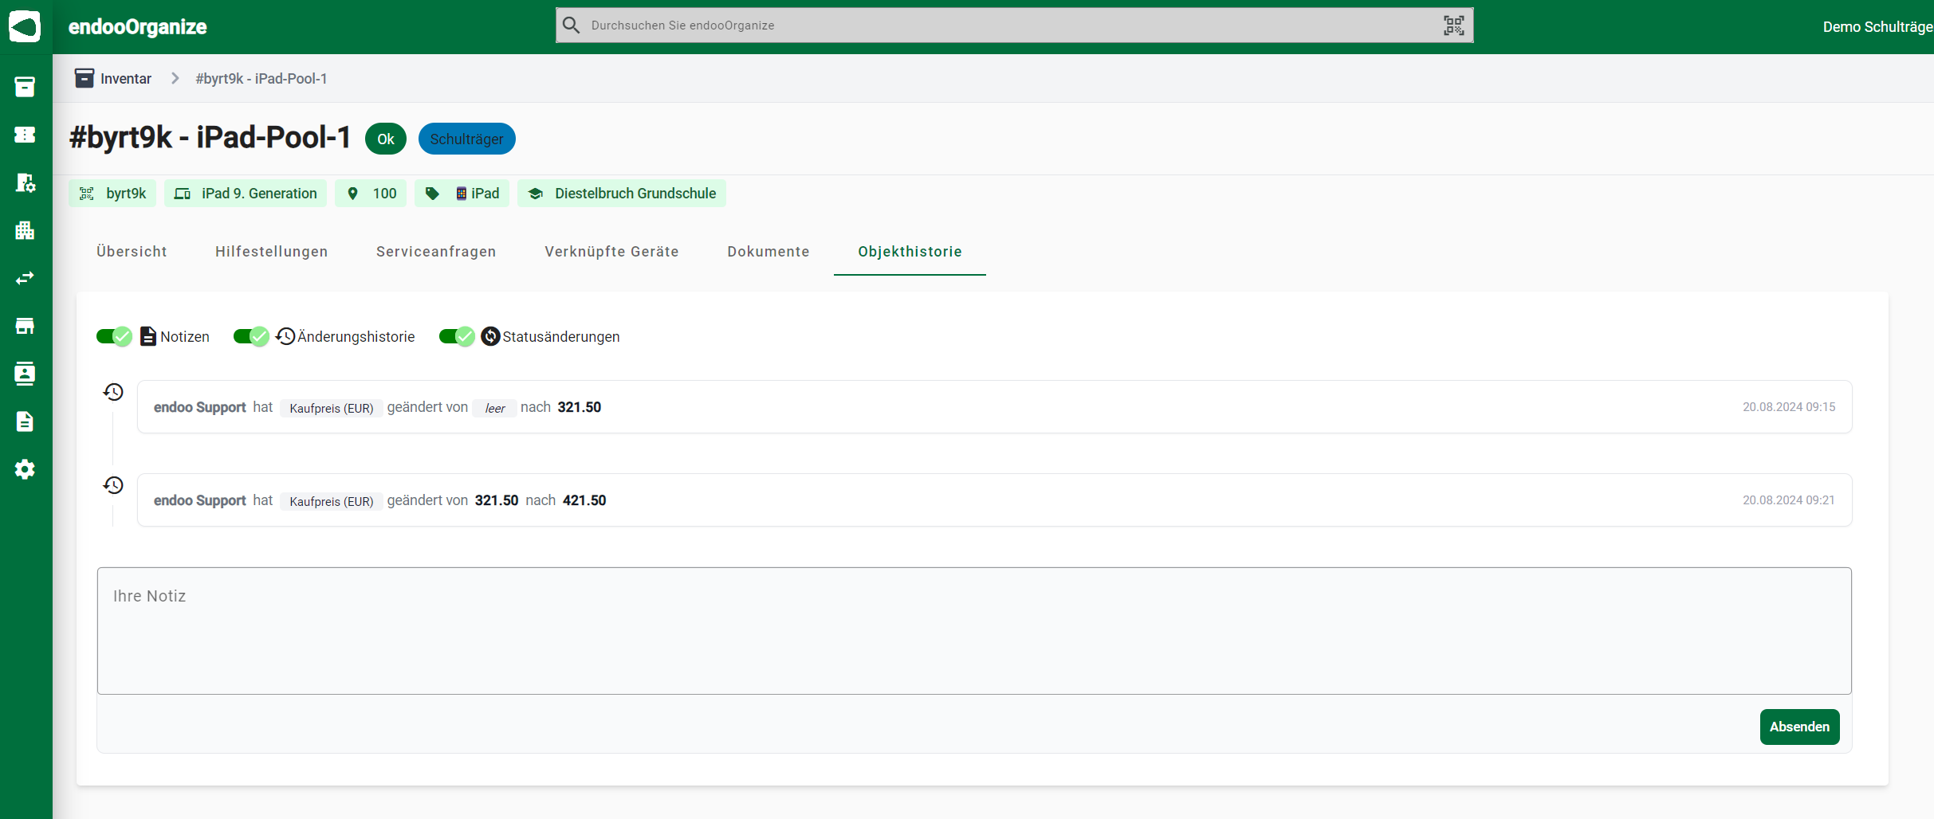Toggle the Notizen filter switch
Image resolution: width=1934 pixels, height=819 pixels.
click(x=114, y=336)
